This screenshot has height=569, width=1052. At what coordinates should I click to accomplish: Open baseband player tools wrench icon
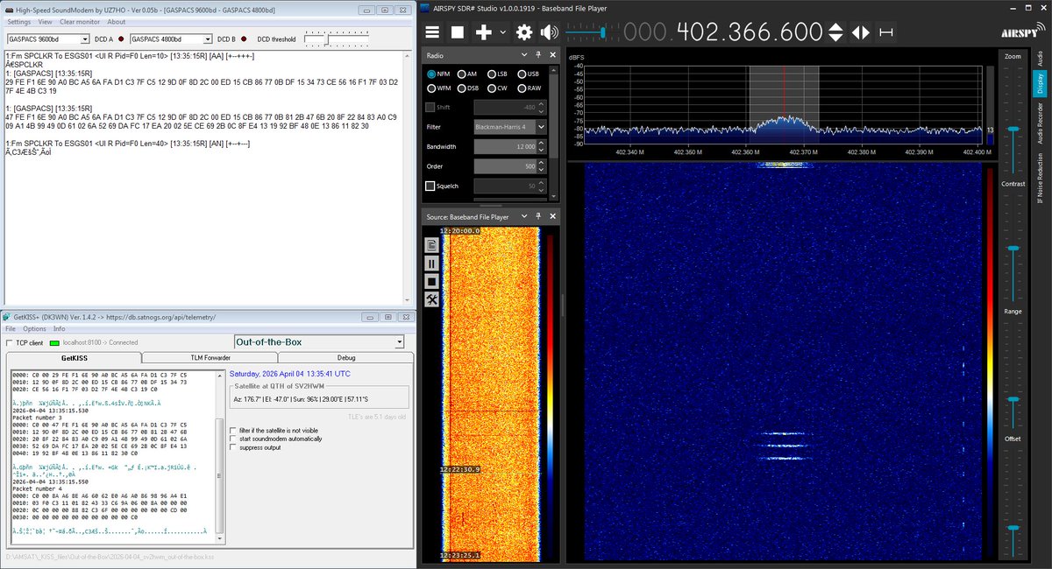pyautogui.click(x=431, y=299)
